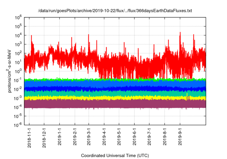Click the 10^5 y-axis tick label
The height and width of the screenshot is (159, 227).
click(x=18, y=27)
